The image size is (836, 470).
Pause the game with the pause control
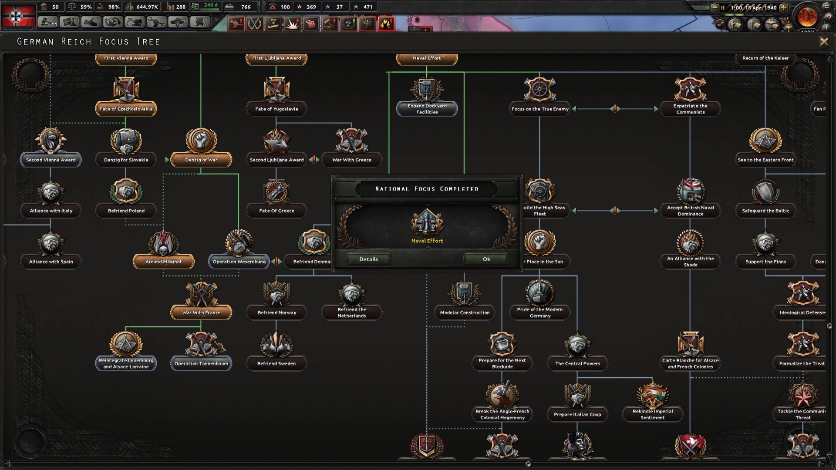[723, 8]
